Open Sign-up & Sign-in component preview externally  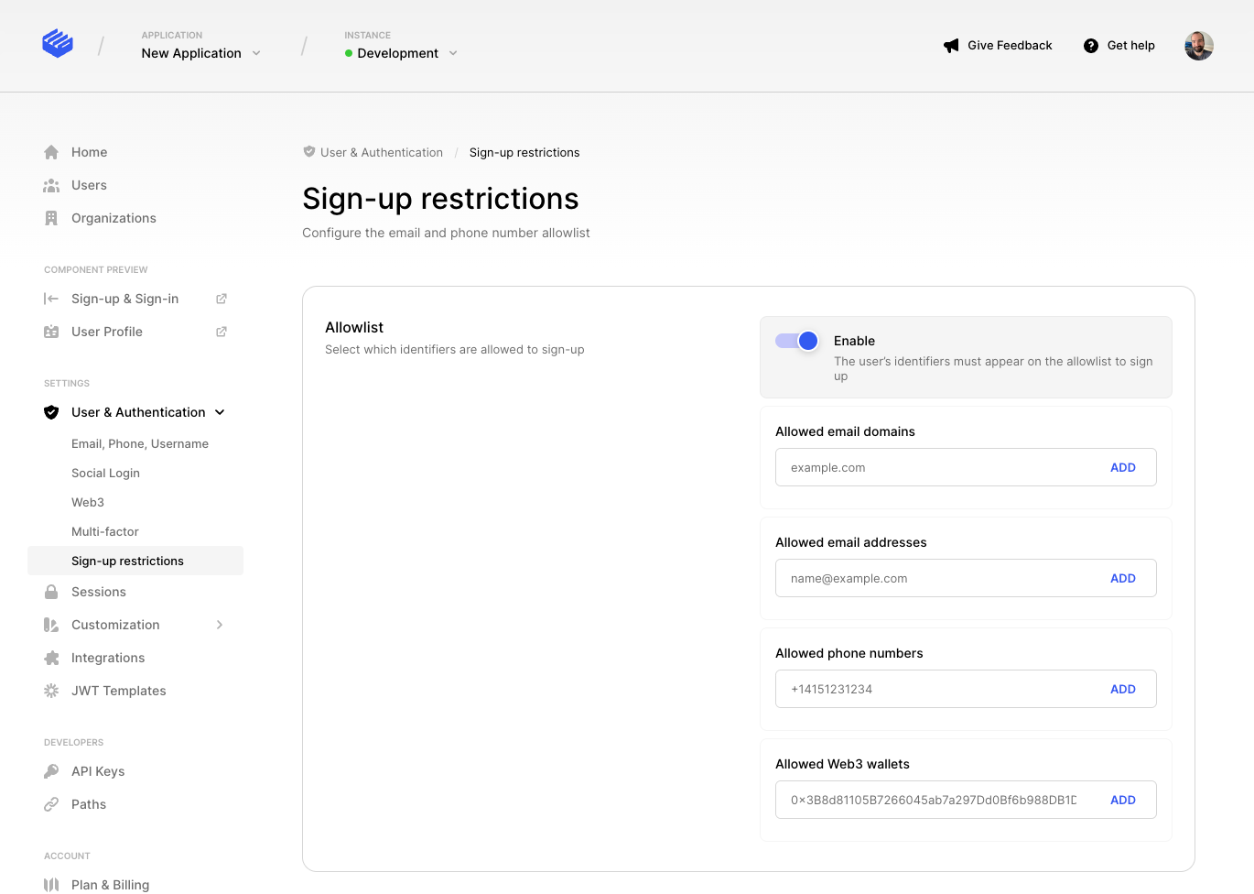pyautogui.click(x=221, y=299)
